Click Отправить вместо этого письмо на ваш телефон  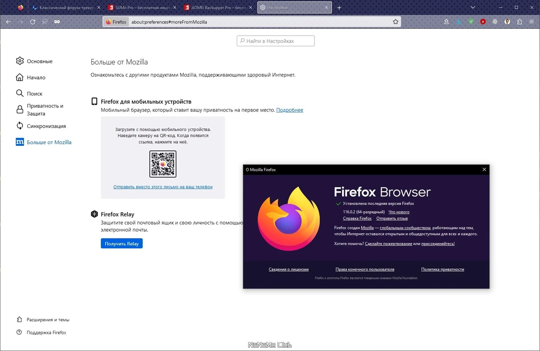[x=163, y=187]
